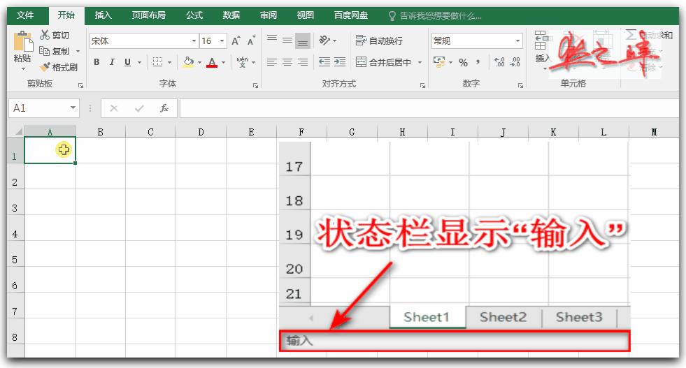Open Clipboard dialog launcher in 剪贴板 group

pyautogui.click(x=81, y=86)
